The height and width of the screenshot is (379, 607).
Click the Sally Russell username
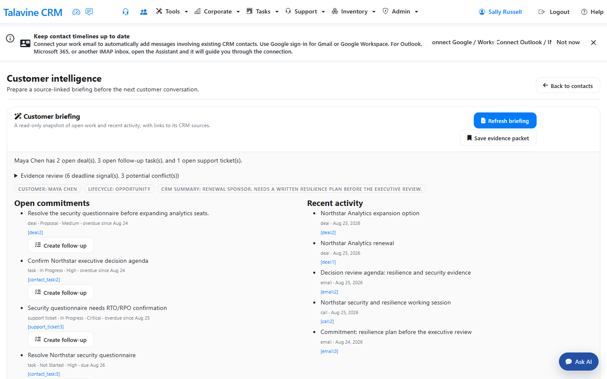point(505,12)
